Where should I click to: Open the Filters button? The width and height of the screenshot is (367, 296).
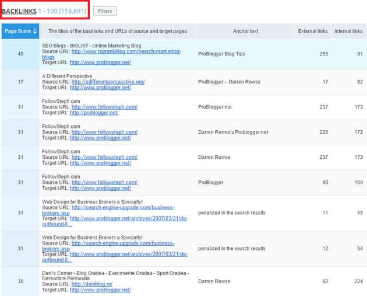[105, 11]
